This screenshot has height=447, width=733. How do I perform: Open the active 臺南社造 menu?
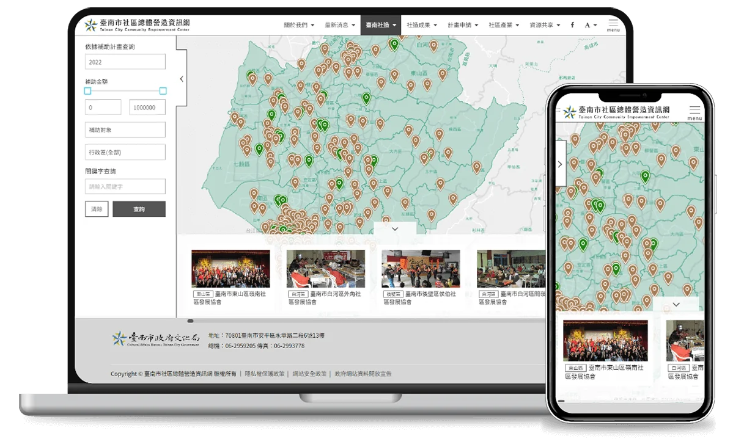point(381,25)
